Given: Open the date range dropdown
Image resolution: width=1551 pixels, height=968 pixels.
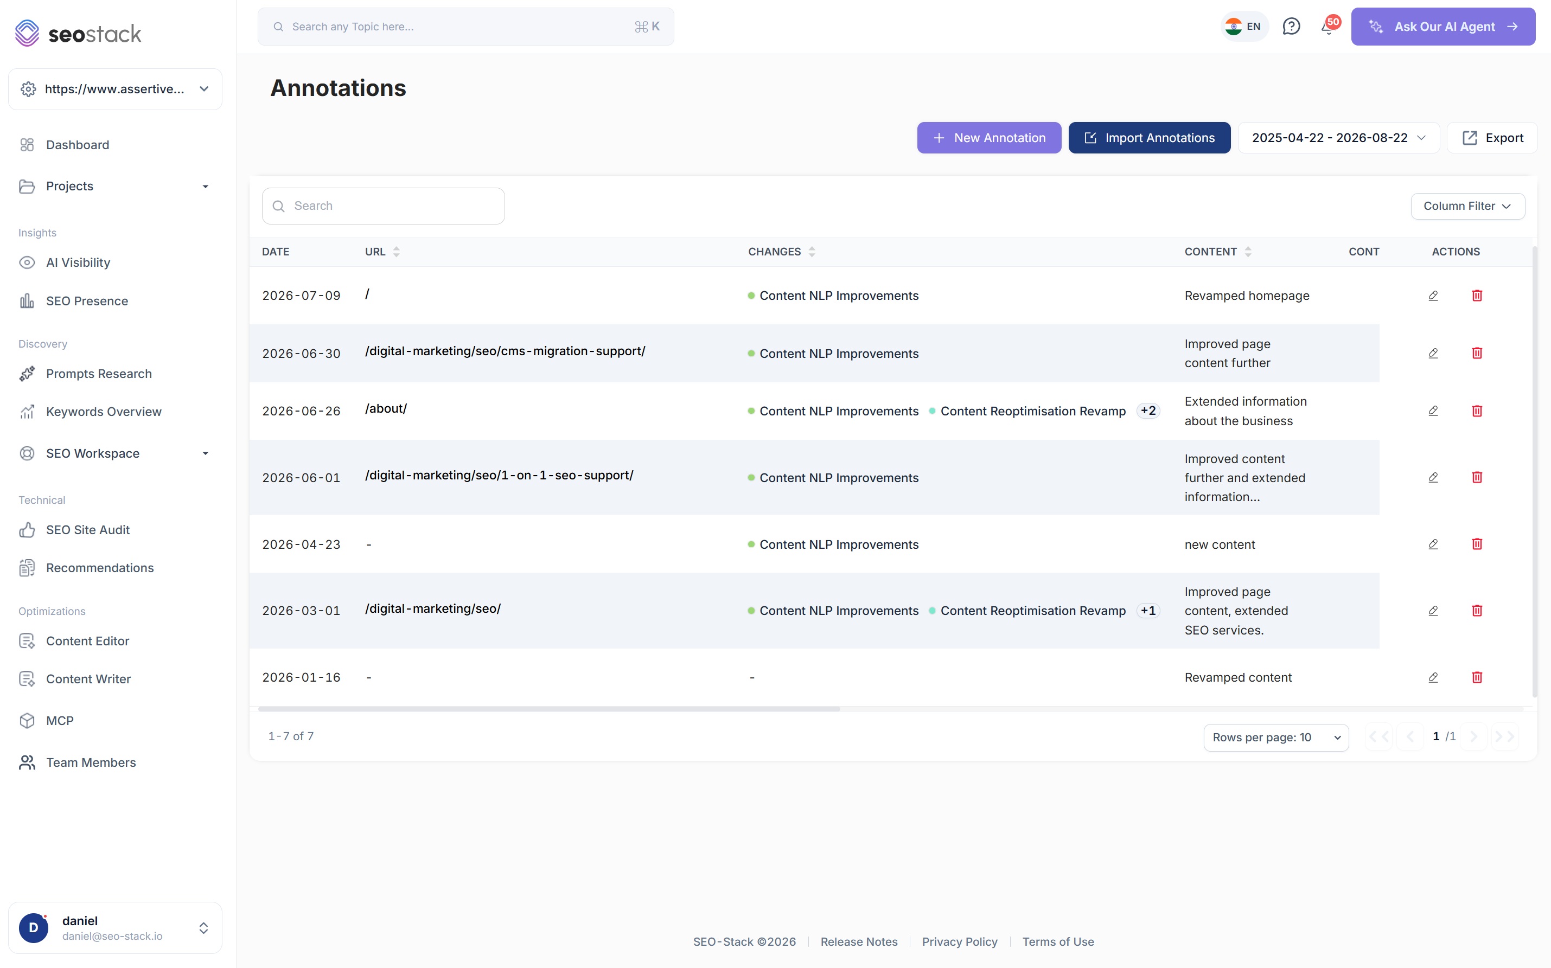Looking at the screenshot, I should tap(1338, 138).
